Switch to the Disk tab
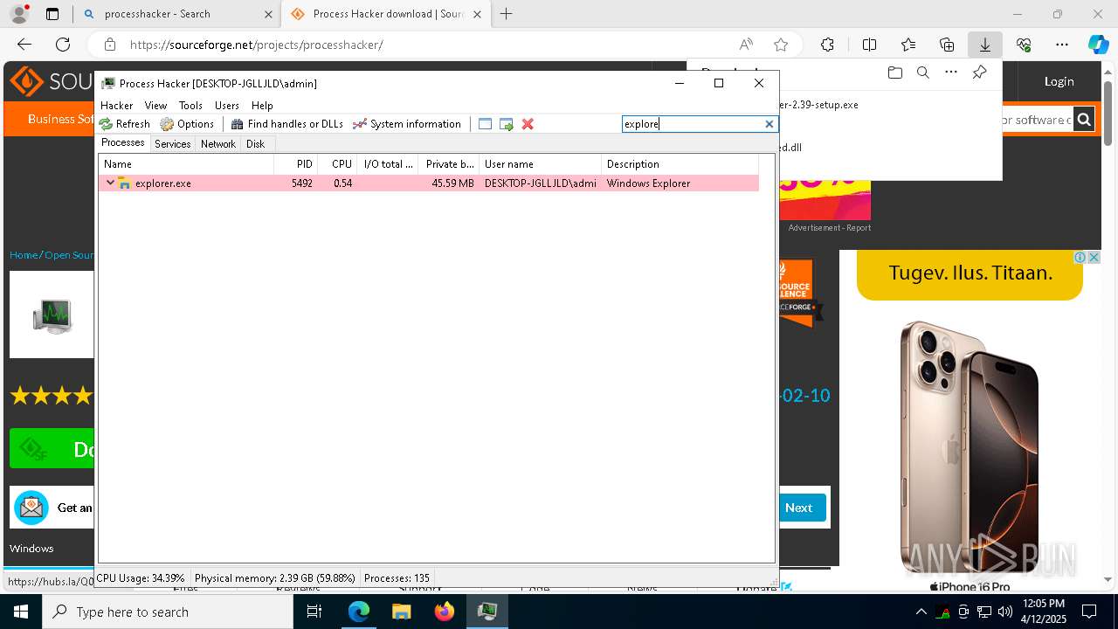The height and width of the screenshot is (629, 1118). [x=256, y=144]
